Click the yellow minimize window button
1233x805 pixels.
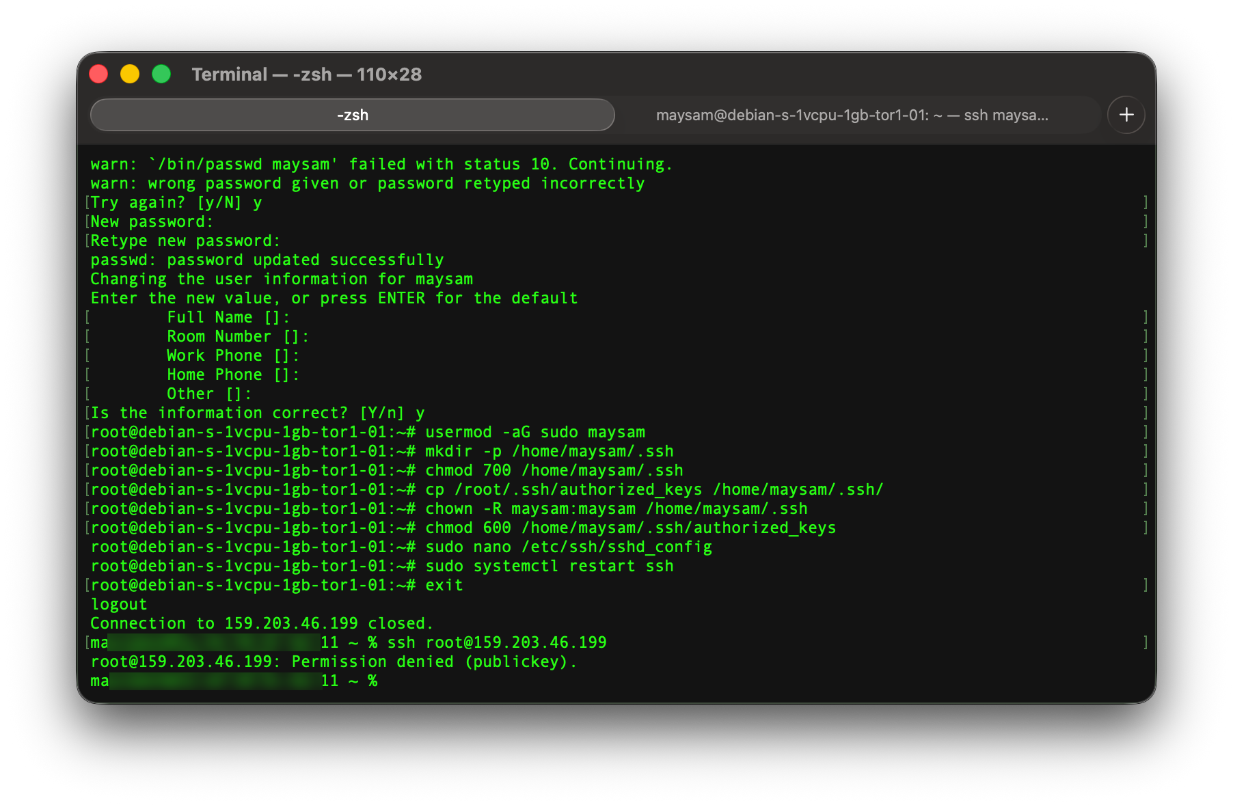click(130, 74)
